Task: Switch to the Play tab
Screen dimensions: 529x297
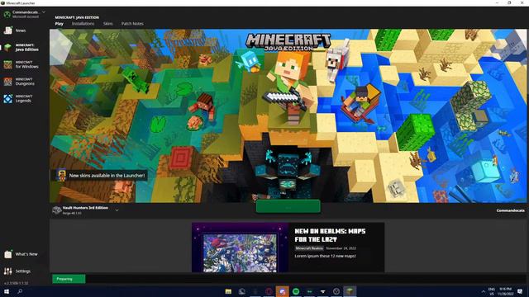Action: point(59,24)
